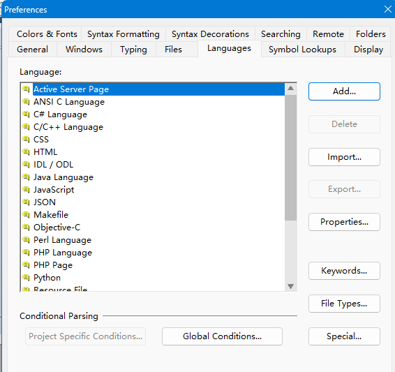Click the icon next to PHP Language
This screenshot has width=395, height=372.
[x=26, y=253]
